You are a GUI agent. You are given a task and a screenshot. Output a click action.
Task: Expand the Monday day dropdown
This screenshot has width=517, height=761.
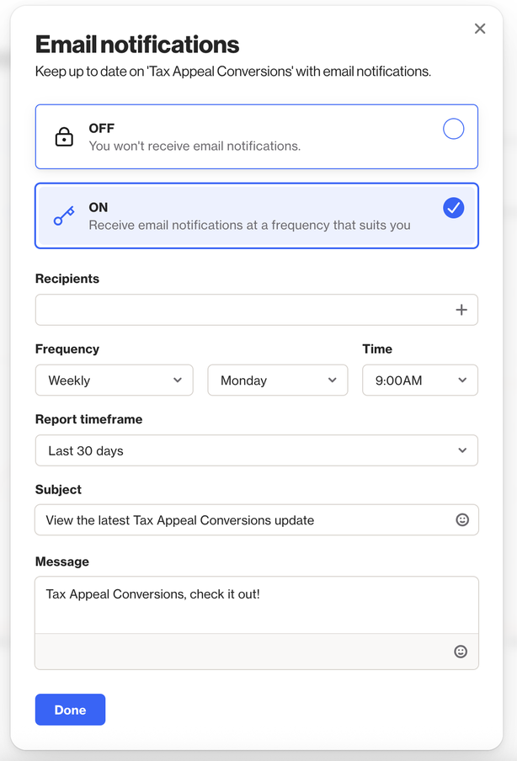click(x=277, y=380)
